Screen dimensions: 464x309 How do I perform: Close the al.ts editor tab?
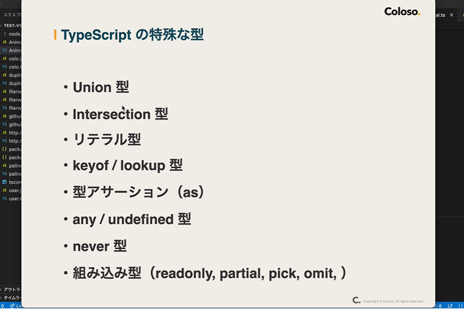pos(452,15)
